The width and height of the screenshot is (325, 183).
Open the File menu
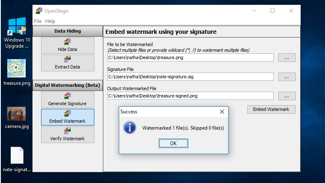[38, 21]
